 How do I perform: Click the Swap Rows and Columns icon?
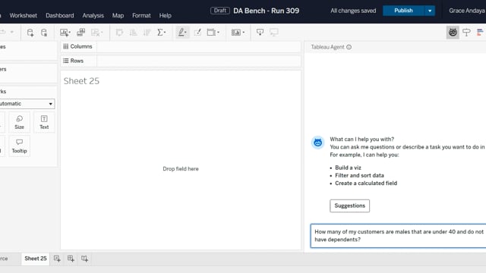click(119, 32)
